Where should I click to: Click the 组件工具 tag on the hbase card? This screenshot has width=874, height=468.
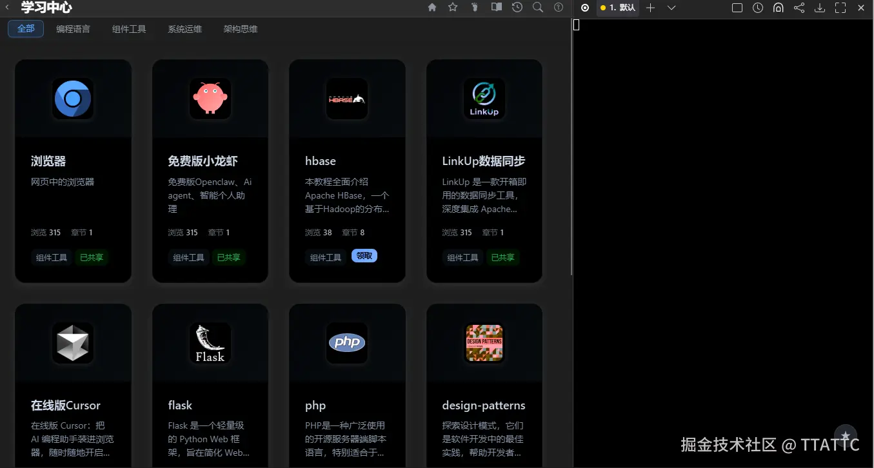point(326,258)
